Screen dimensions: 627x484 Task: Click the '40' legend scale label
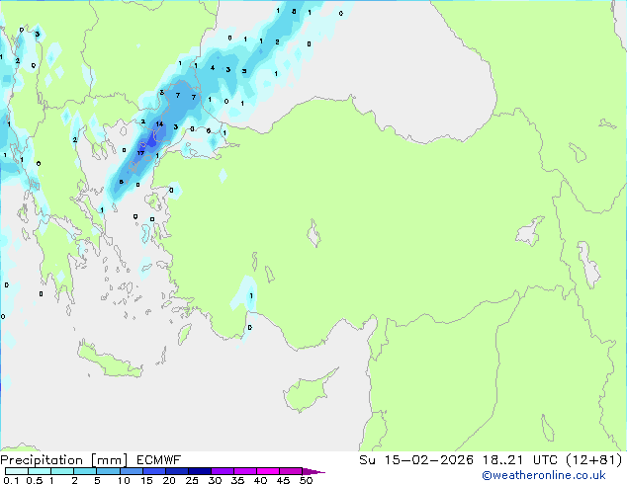click(260, 480)
